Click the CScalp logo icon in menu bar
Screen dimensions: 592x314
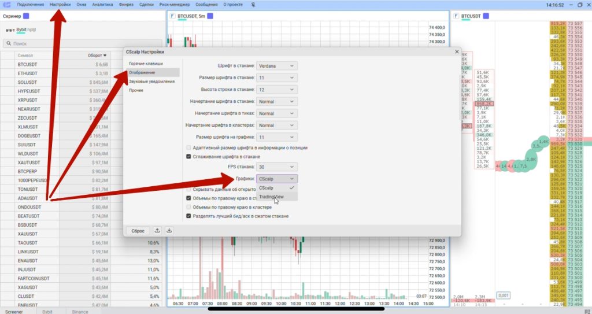click(7, 5)
